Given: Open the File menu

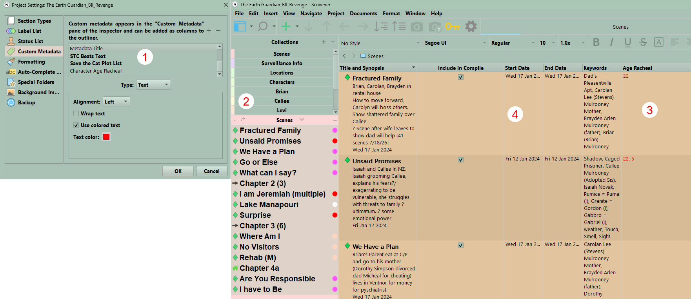Looking at the screenshot, I should [239, 13].
